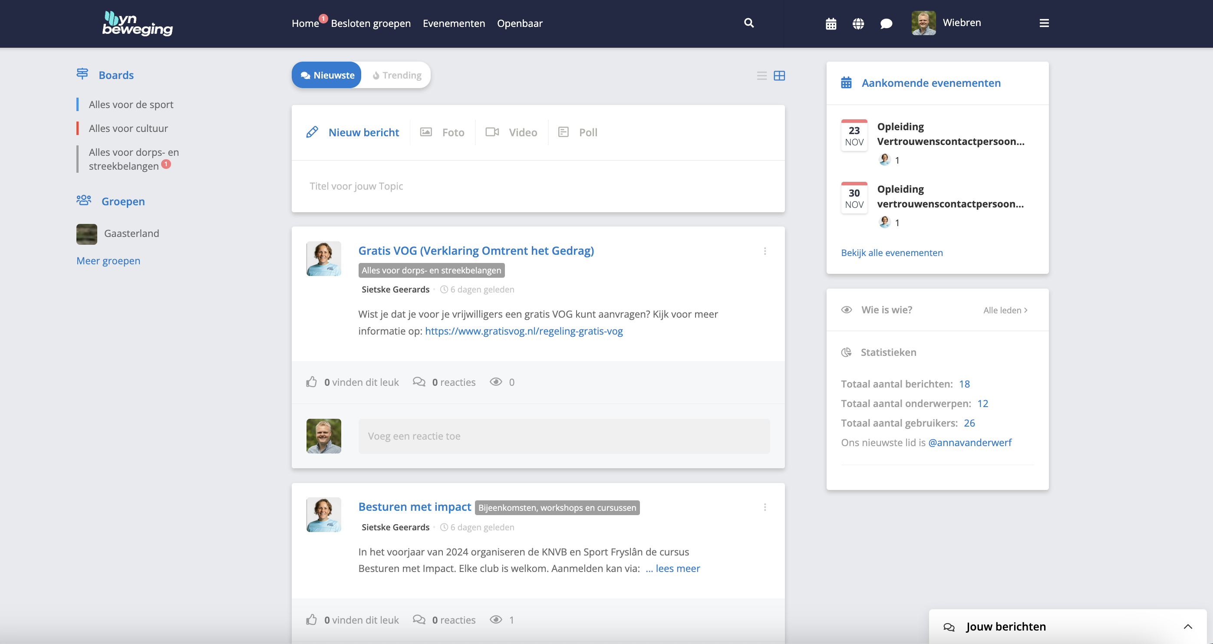Screen dimensions: 1213x644
Task: Open the Gratis VOG post title
Action: [x=476, y=250]
